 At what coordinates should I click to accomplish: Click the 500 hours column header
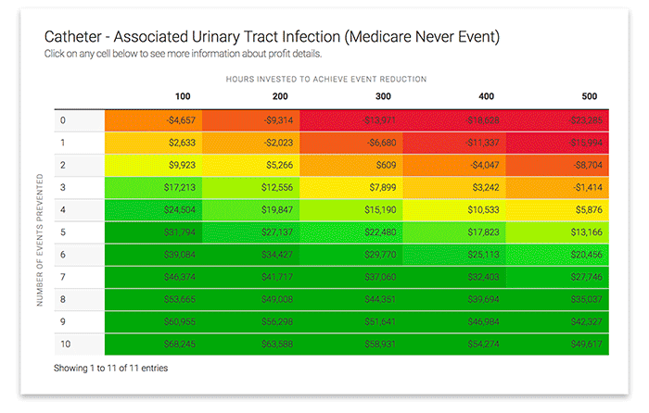pos(590,96)
